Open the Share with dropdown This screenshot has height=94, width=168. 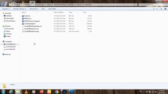34,9
